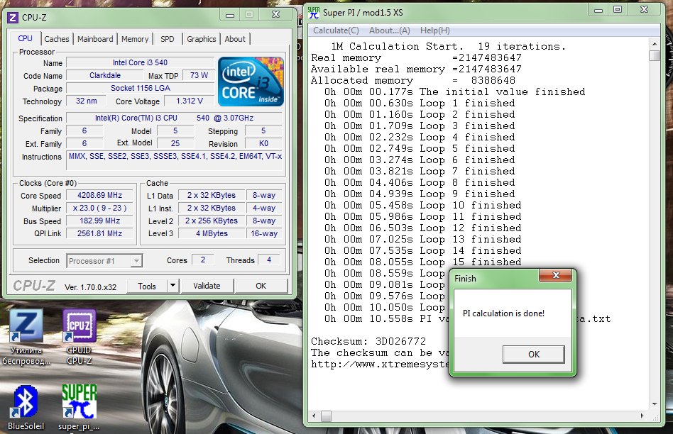Open the SPD tab

coord(168,39)
